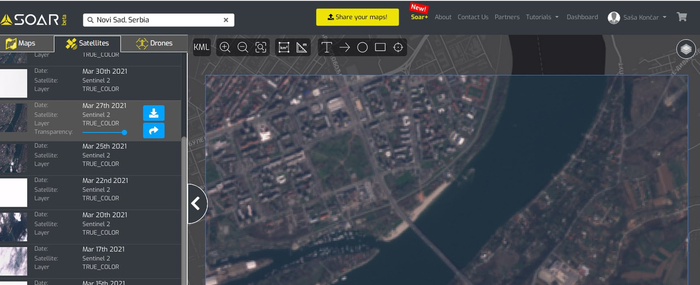
Task: Clear the Novi Sad search field
Action: (226, 20)
